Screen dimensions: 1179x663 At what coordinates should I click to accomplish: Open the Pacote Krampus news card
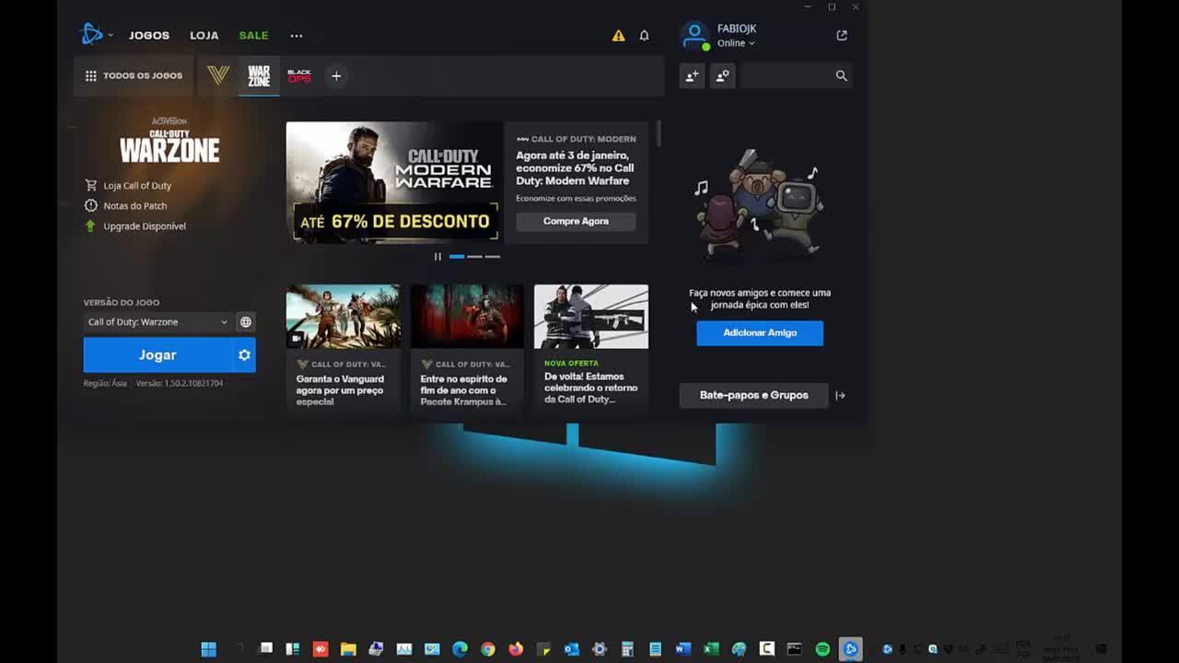tap(467, 347)
